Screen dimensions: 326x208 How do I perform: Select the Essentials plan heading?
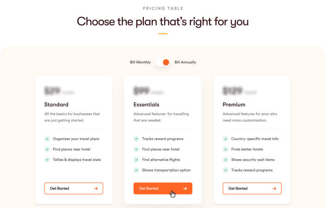146,104
